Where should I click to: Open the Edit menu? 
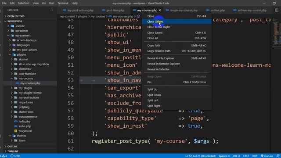(12, 3)
